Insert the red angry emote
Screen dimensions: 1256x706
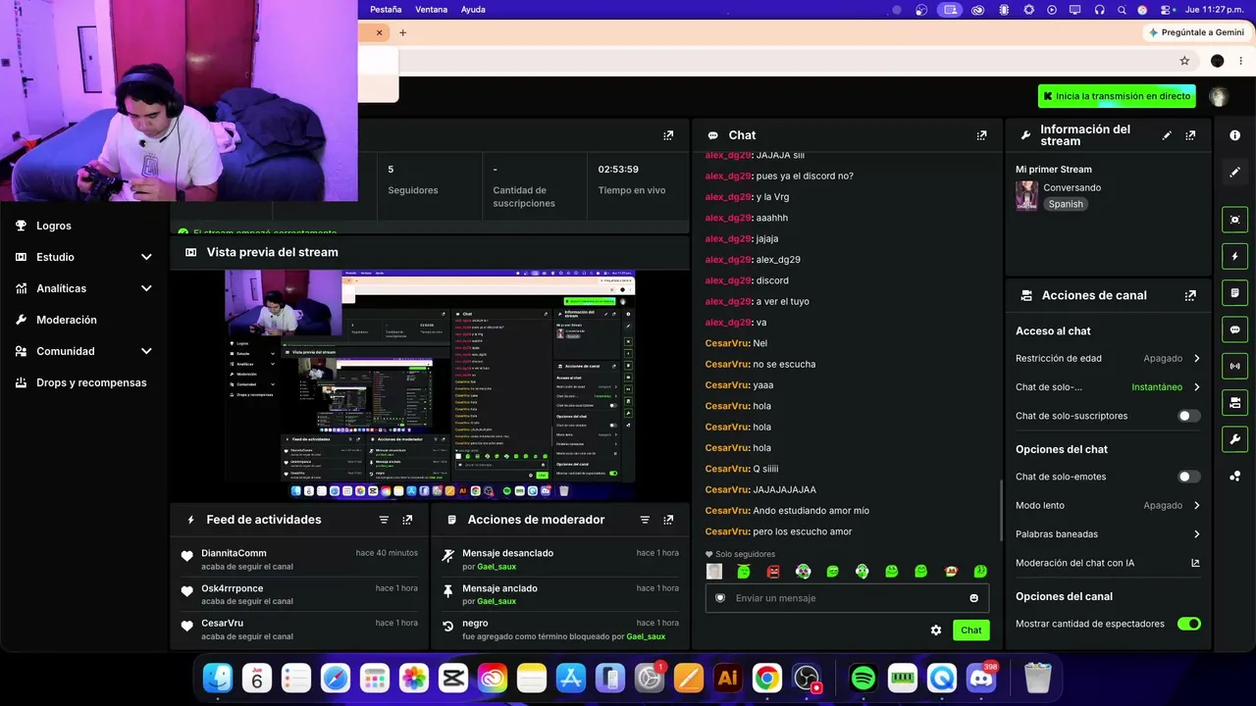pos(773,571)
